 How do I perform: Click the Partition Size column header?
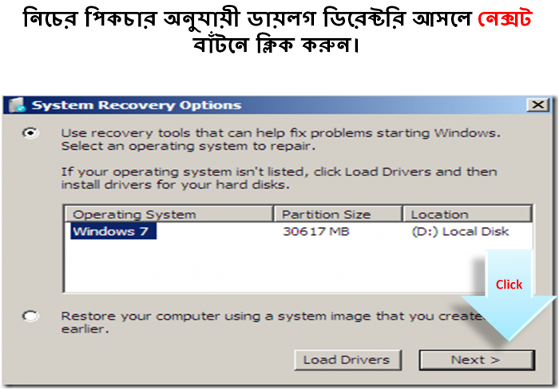coord(338,214)
